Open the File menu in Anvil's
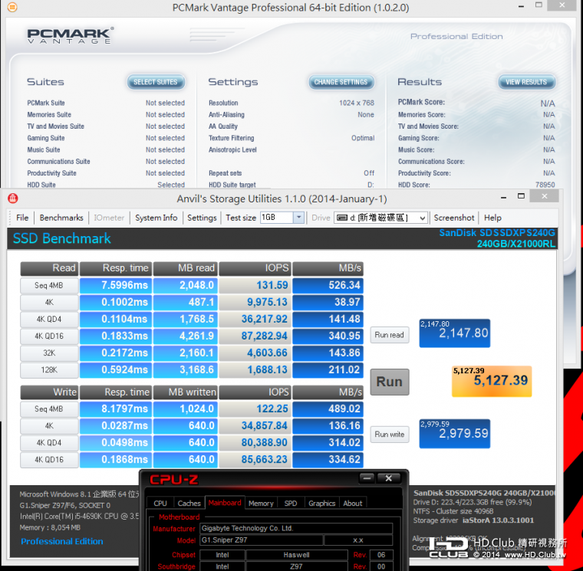The width and height of the screenshot is (583, 571). (22, 218)
